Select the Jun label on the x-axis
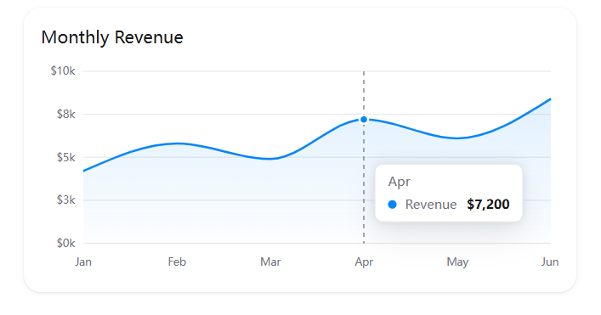The height and width of the screenshot is (315, 601). click(550, 262)
